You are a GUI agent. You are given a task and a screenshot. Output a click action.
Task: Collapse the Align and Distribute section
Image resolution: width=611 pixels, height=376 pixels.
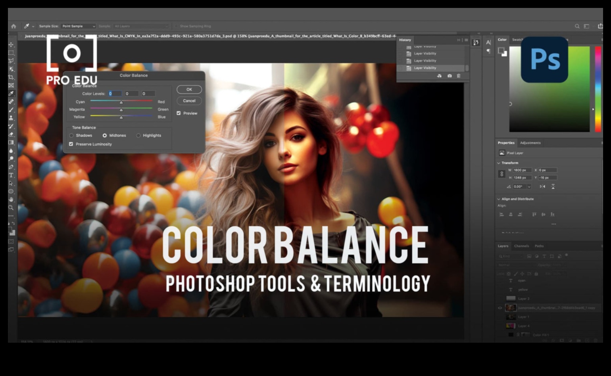tap(499, 199)
